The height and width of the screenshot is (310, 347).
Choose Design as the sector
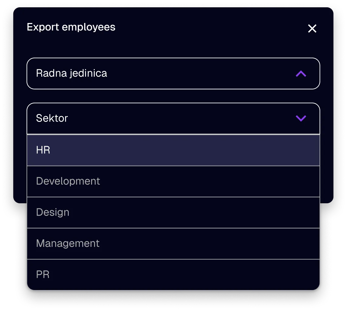point(173,212)
